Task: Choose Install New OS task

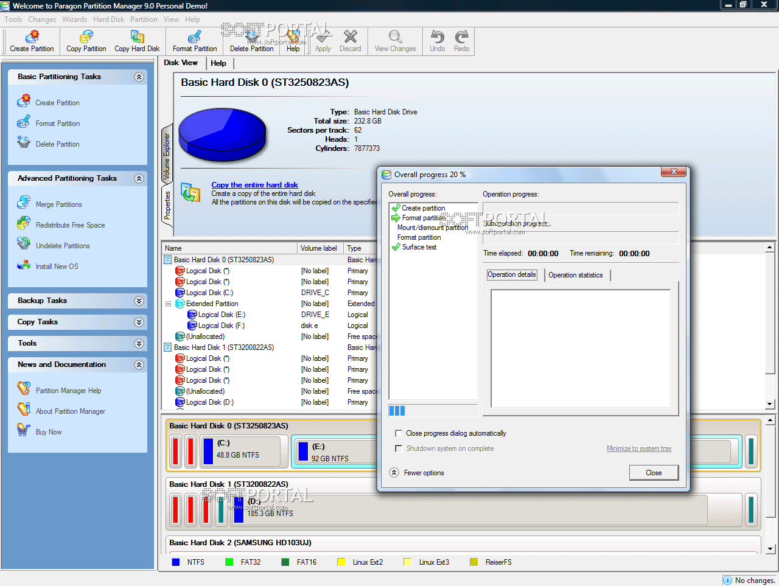Action: coord(57,267)
